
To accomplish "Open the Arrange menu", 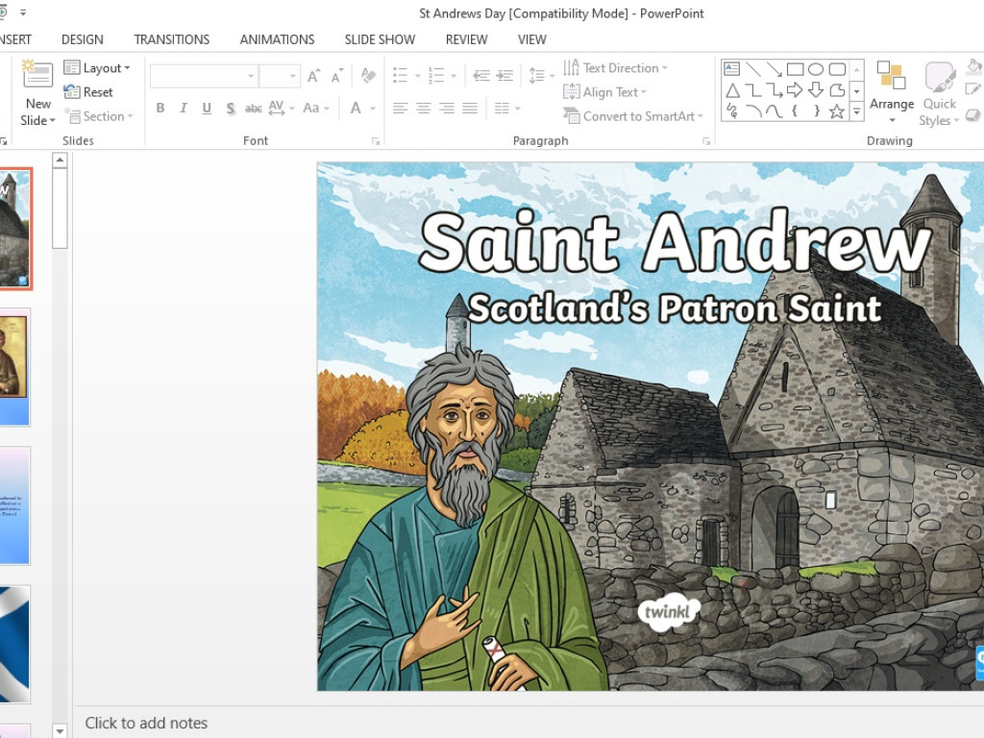I will (892, 91).
